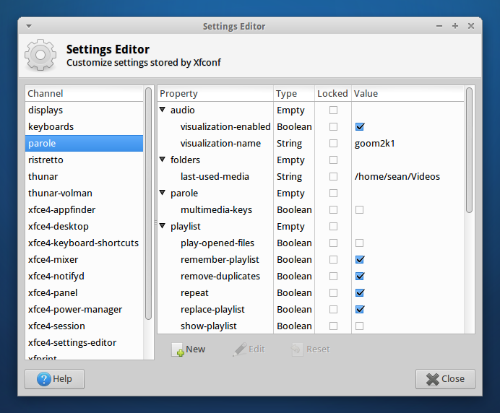
Task: Click the Reset property button
Action: point(311,349)
